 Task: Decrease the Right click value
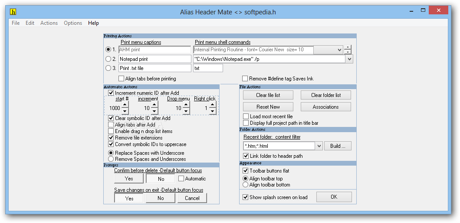[x=213, y=111]
